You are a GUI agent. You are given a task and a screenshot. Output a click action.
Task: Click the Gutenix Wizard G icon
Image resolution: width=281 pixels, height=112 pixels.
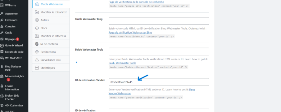[2, 45]
